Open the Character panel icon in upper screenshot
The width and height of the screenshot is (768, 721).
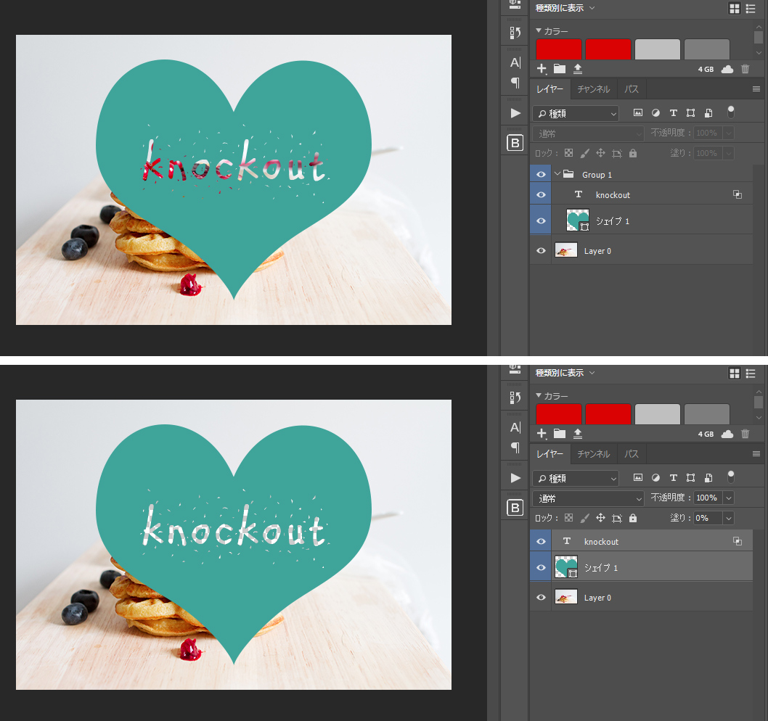click(x=515, y=62)
